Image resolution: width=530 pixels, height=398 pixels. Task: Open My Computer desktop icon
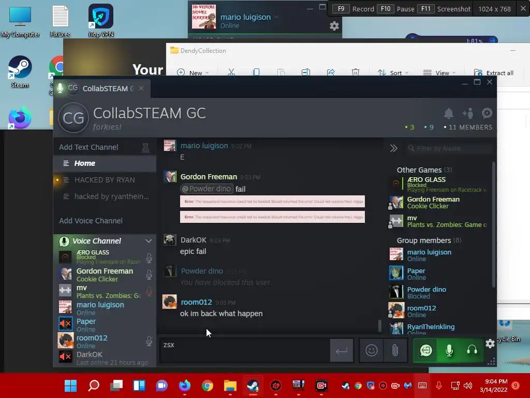point(20,21)
